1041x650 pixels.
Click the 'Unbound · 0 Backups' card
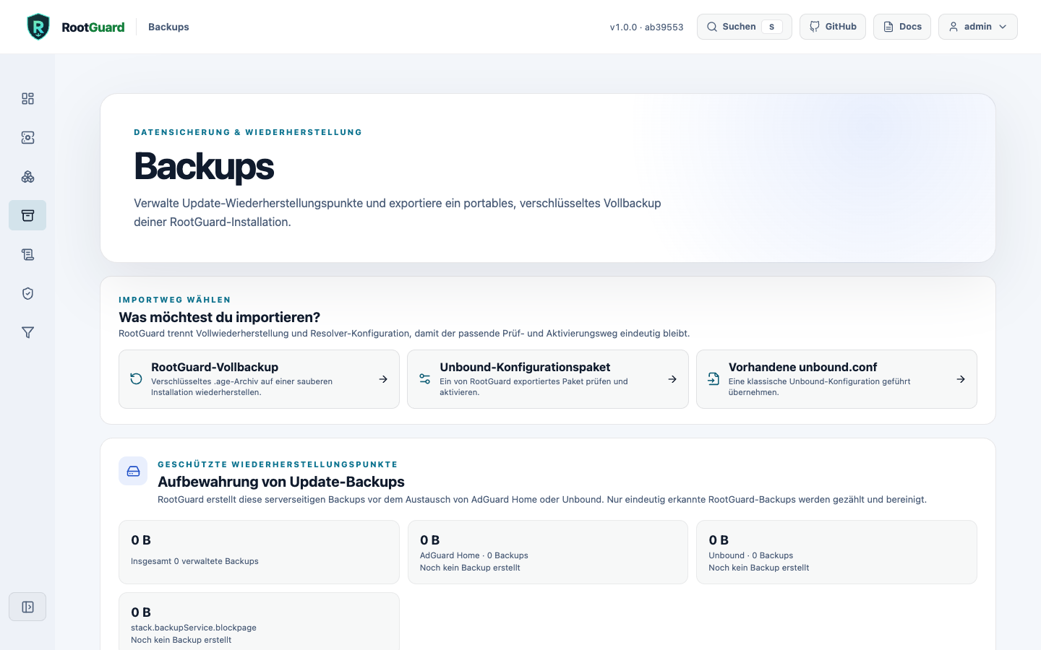(x=836, y=552)
